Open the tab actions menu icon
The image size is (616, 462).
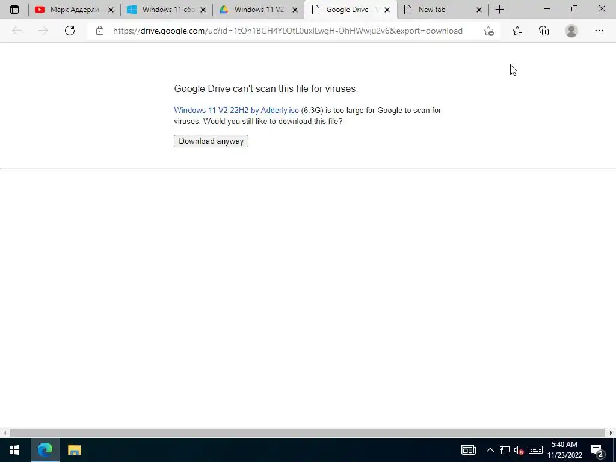[x=14, y=10]
